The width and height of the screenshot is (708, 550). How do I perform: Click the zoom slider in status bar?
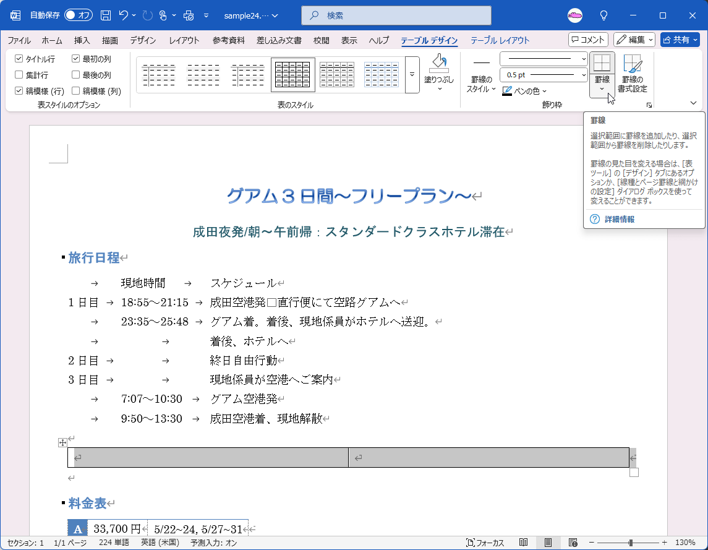point(631,543)
